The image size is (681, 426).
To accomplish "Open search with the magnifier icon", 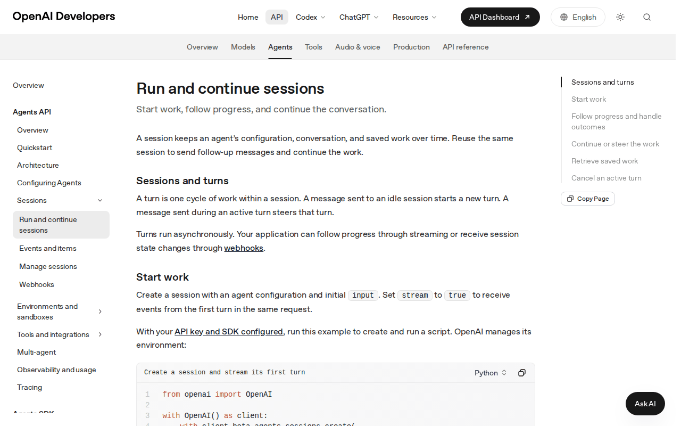I will pyautogui.click(x=647, y=17).
